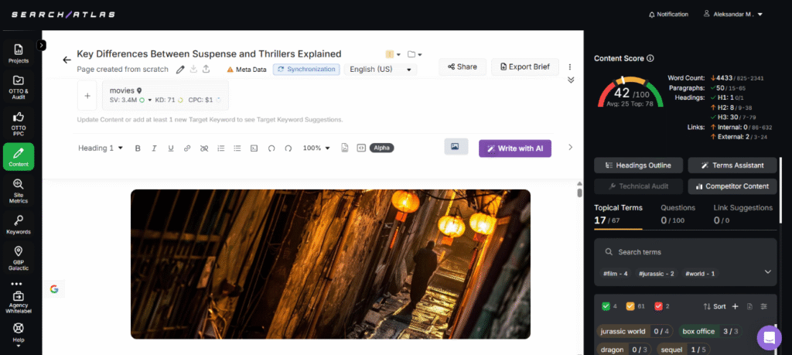Viewport: 792px width, 355px height.
Task: Open Projects in the sidebar
Action: 19,53
